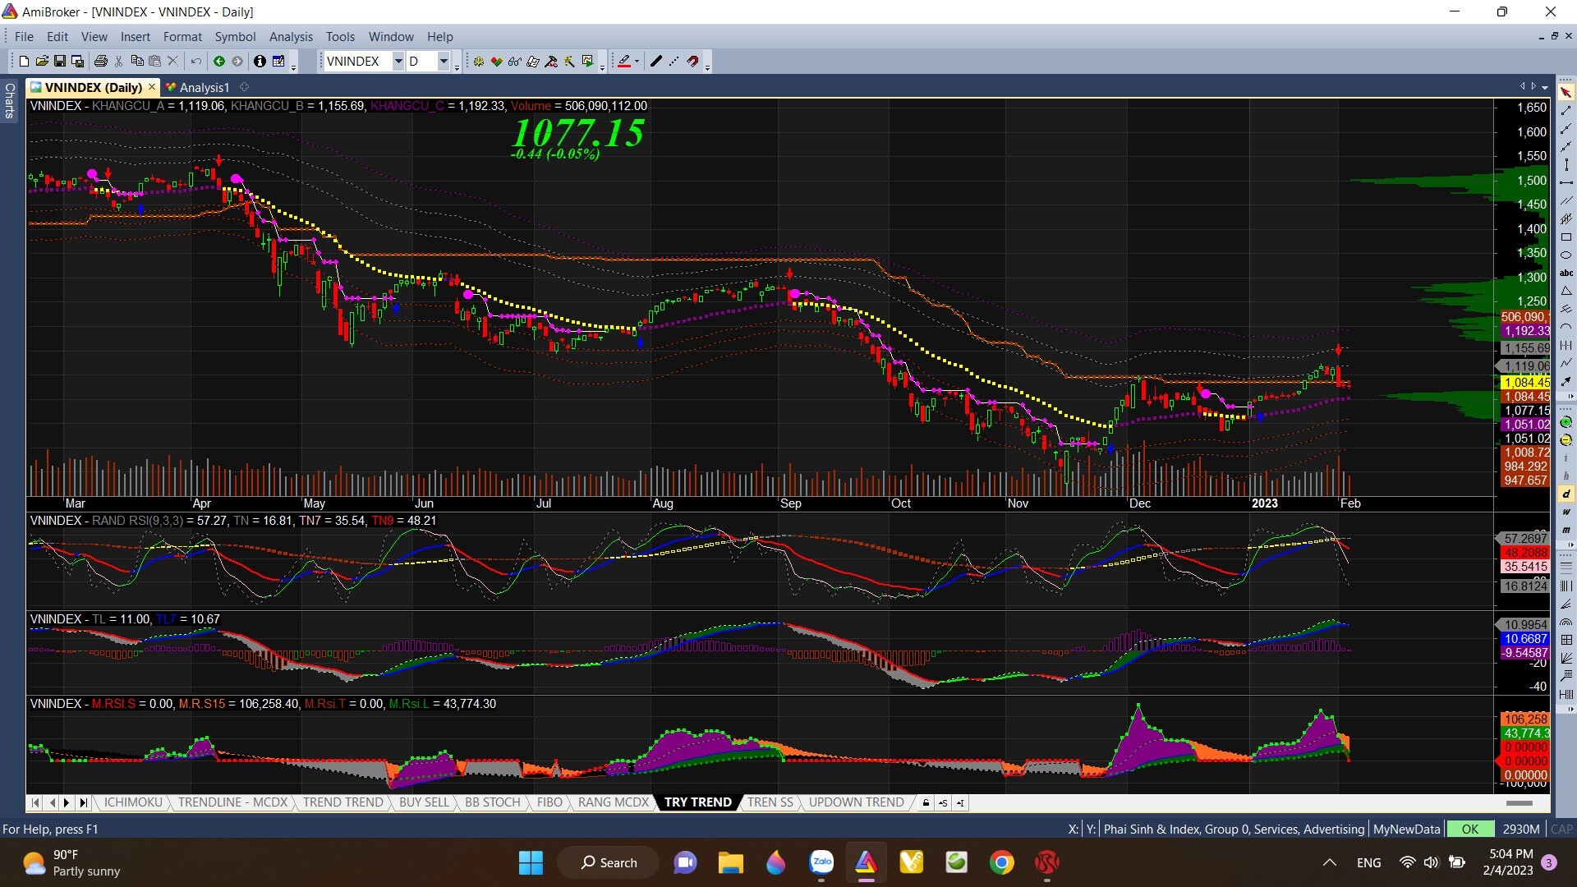Show hidden system tray icons chevron

(x=1329, y=862)
